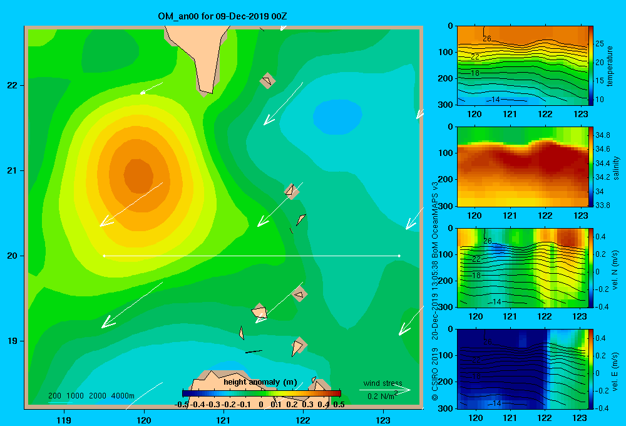The image size is (626, 426).
Task: Click the western endpoint of the transect line
Action: (104, 256)
